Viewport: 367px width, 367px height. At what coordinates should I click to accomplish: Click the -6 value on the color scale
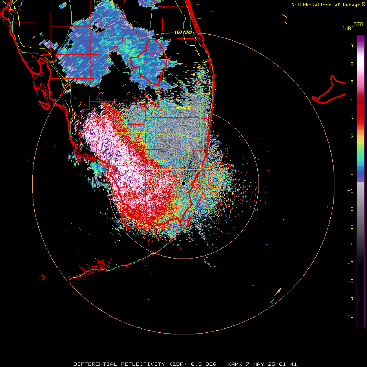350,281
